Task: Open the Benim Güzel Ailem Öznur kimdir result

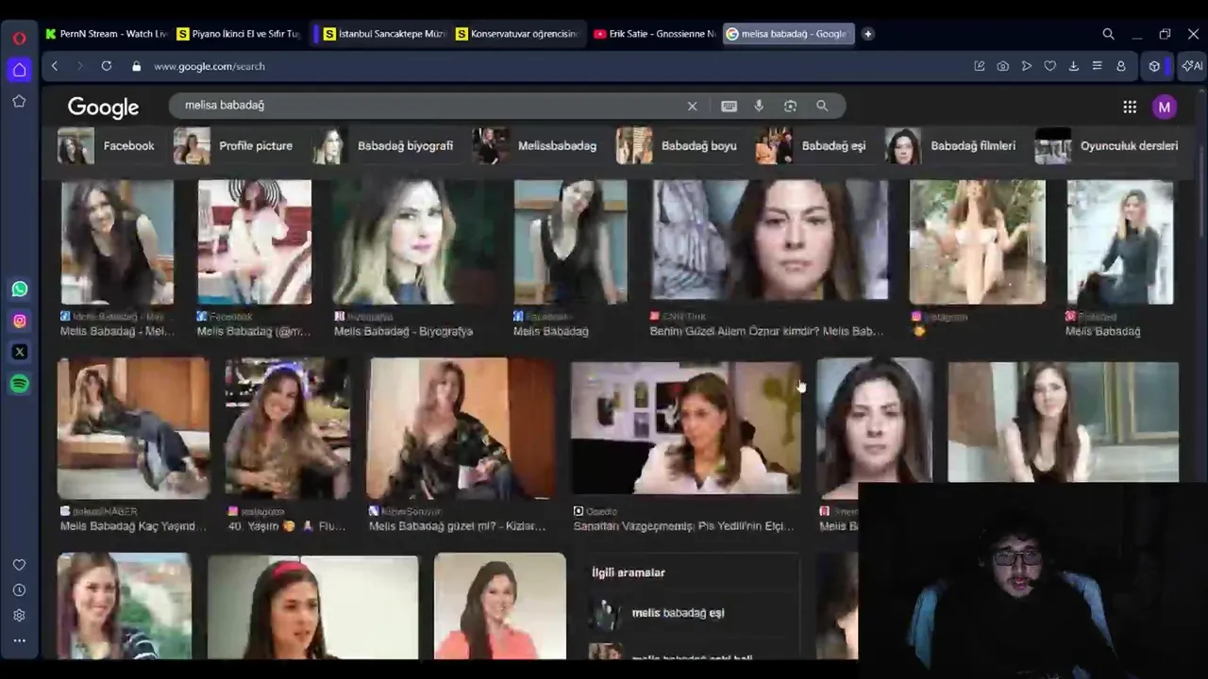Action: tap(766, 331)
